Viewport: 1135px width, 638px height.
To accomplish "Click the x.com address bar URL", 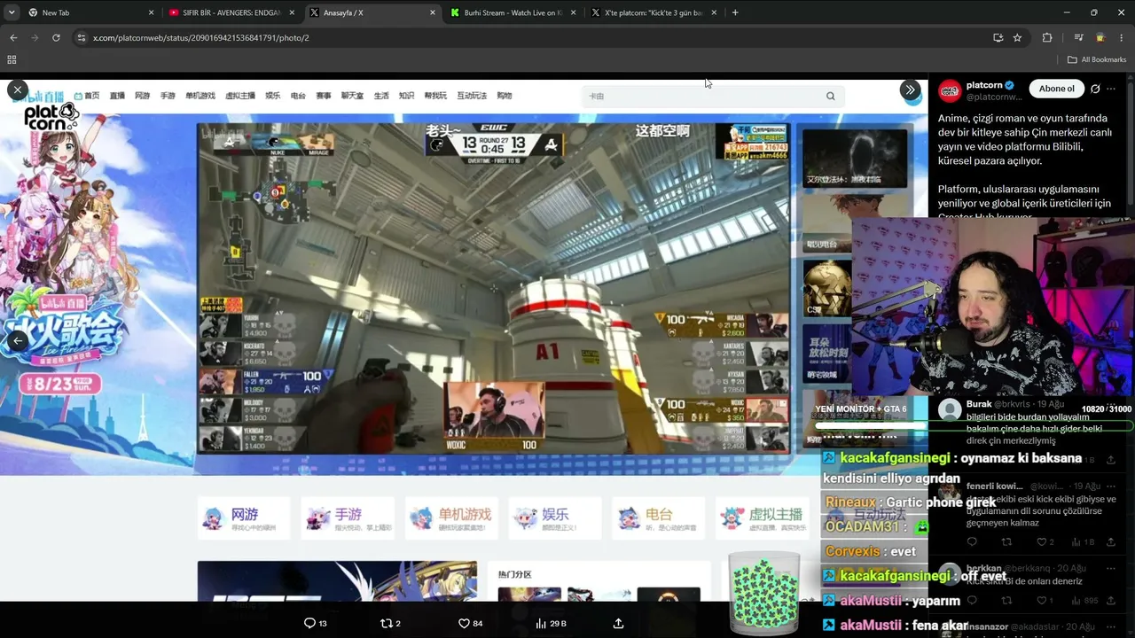I will pyautogui.click(x=201, y=38).
